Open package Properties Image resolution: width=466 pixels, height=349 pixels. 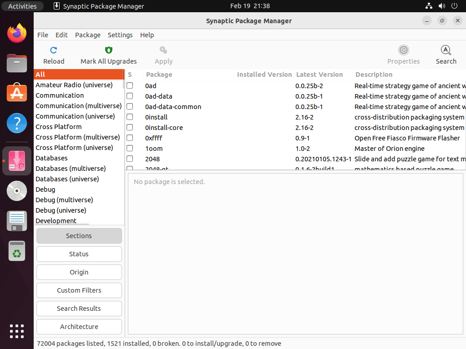pyautogui.click(x=403, y=55)
